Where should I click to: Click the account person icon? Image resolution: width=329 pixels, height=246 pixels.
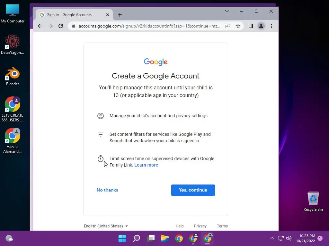click(x=101, y=116)
